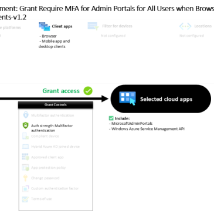
Task: Click the green Grant access checkmark
Action: (x=88, y=91)
